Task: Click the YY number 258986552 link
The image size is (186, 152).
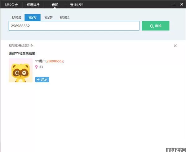Action: (55, 61)
